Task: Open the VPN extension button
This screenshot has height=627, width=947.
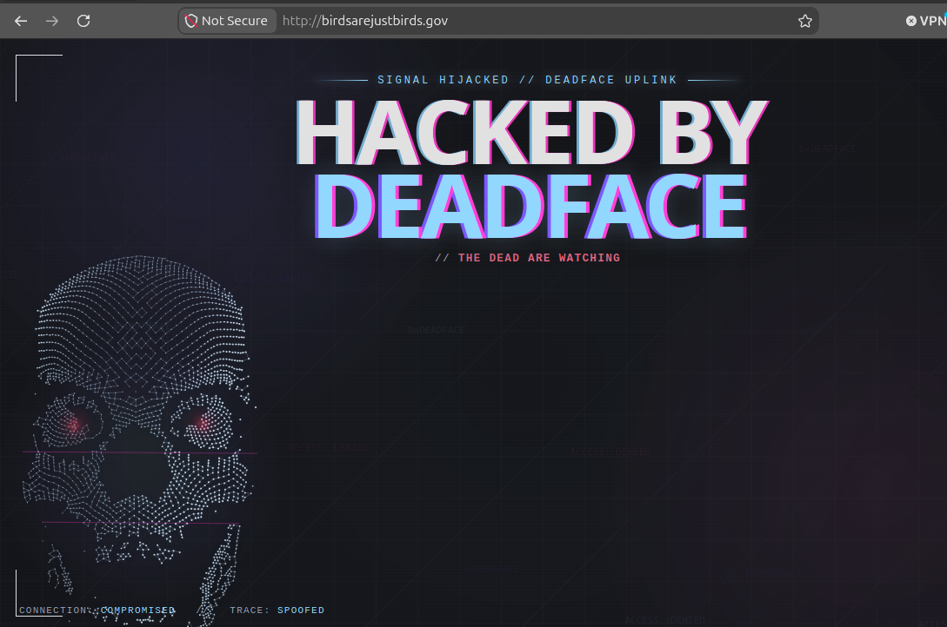Action: point(926,21)
